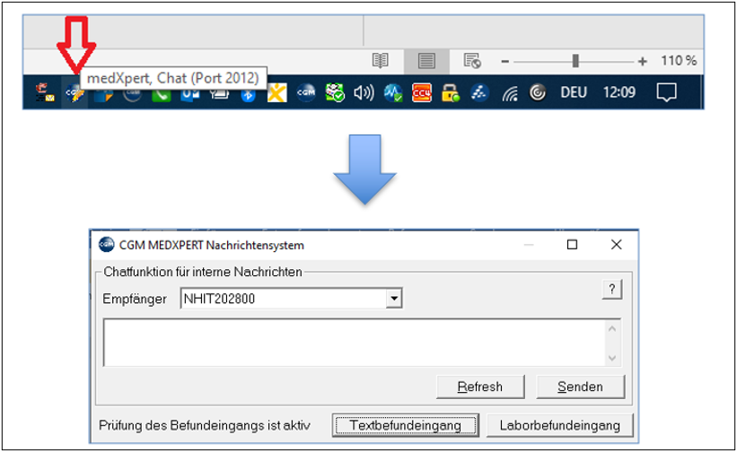The image size is (737, 452).
Task: Open the device icon with green checkmark
Action: pyautogui.click(x=335, y=92)
